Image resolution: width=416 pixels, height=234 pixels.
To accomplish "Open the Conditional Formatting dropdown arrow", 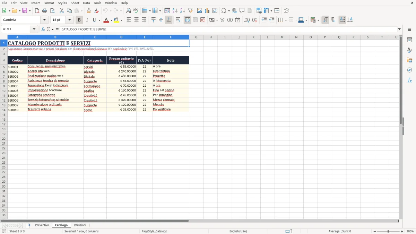I will pyautogui.click(x=318, y=20).
